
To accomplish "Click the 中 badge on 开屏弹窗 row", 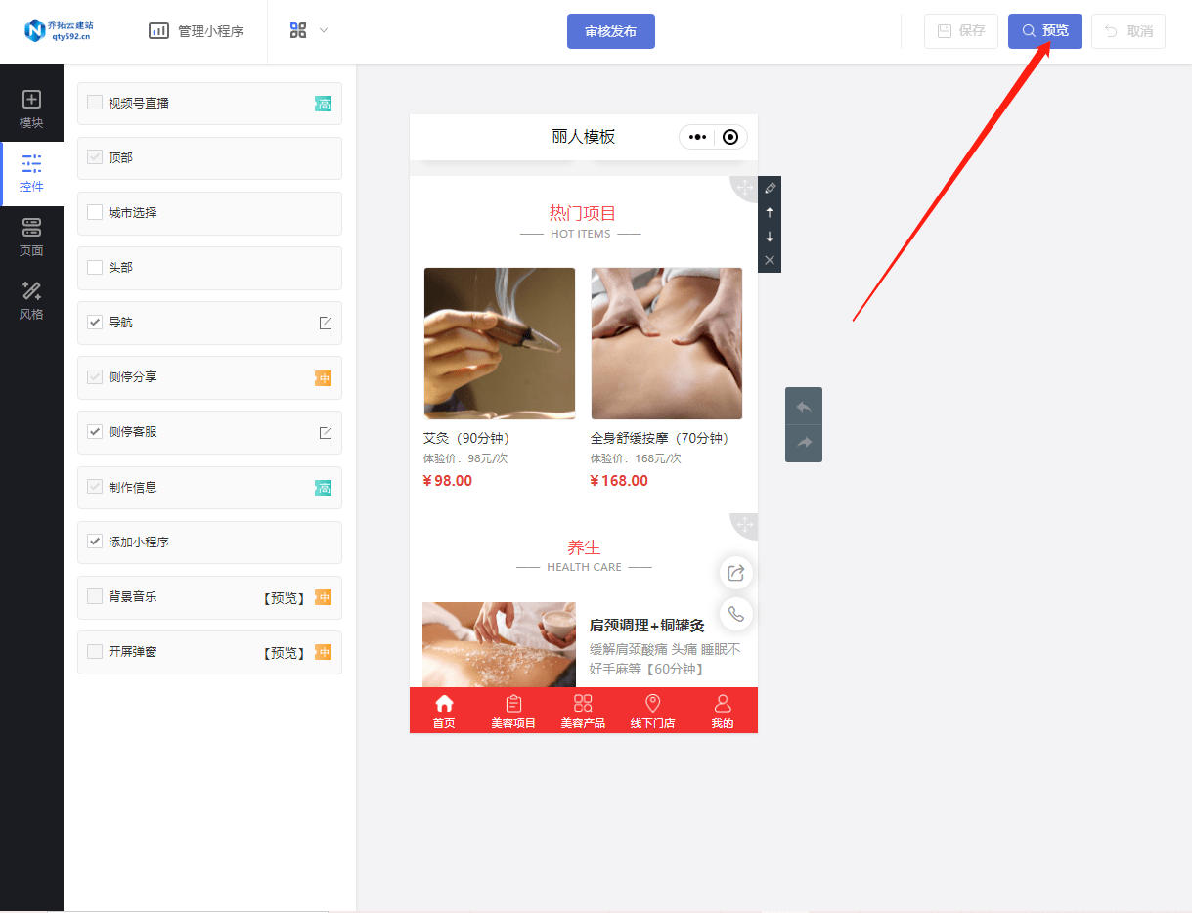I will click(323, 652).
